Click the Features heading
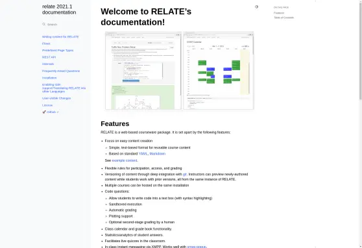Image resolution: width=362 pixels, height=248 pixels. point(115,123)
